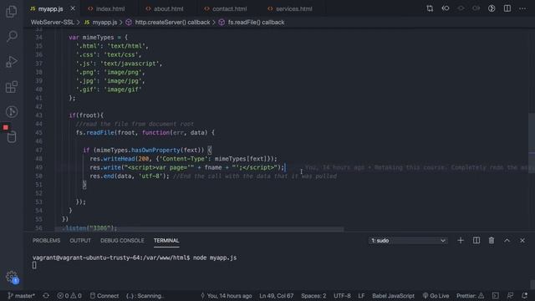The image size is (535, 301).
Task: Close the myapp.js tab
Action: click(73, 8)
